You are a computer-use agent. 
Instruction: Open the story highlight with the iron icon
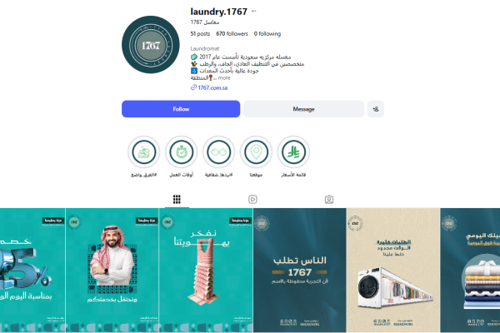(x=144, y=152)
